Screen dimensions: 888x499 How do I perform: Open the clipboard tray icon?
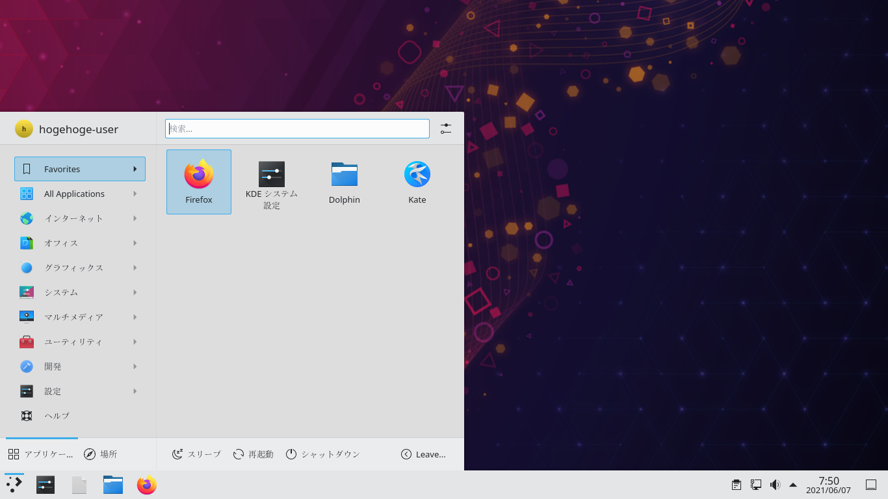click(x=737, y=485)
